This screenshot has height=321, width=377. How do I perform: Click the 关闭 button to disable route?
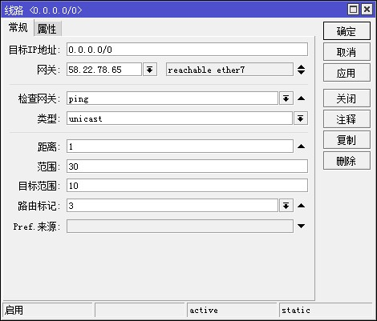[x=347, y=98]
